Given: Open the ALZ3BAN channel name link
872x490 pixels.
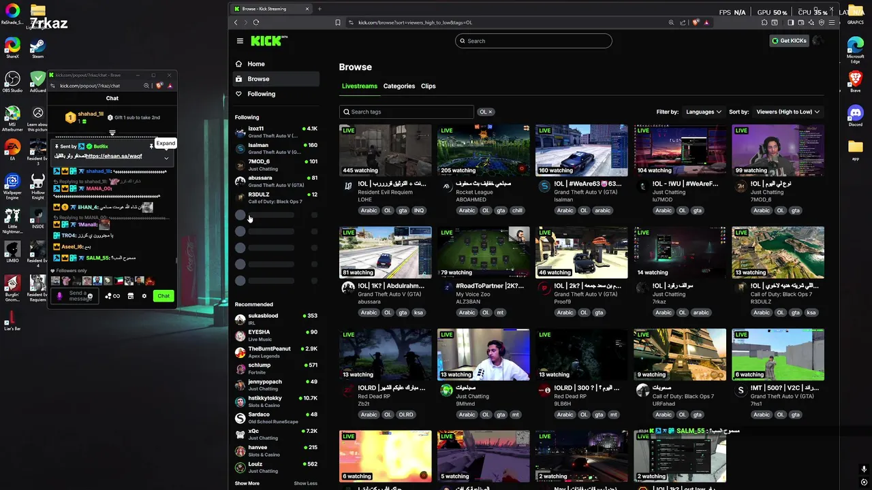Looking at the screenshot, I should click(x=468, y=301).
